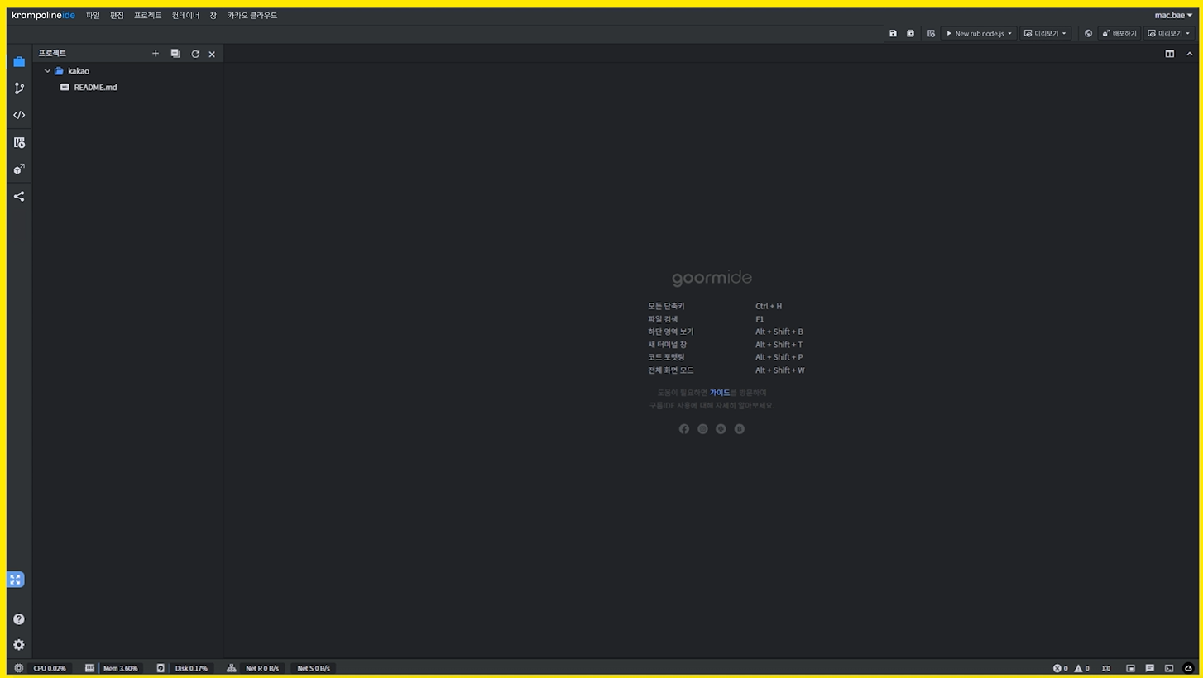Click the disk icon in status bar

(x=161, y=668)
